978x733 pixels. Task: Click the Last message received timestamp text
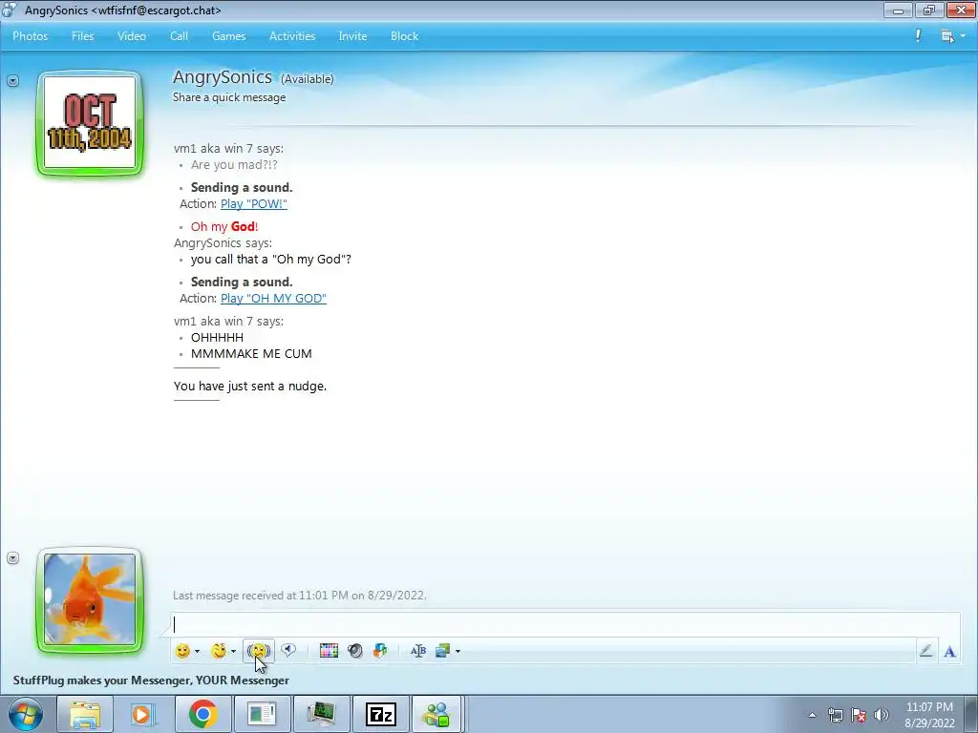300,596
